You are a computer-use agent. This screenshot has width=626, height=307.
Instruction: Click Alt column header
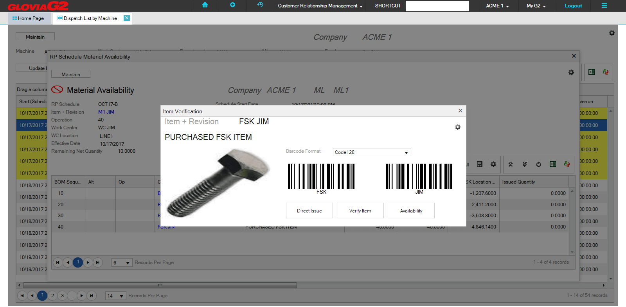point(100,182)
